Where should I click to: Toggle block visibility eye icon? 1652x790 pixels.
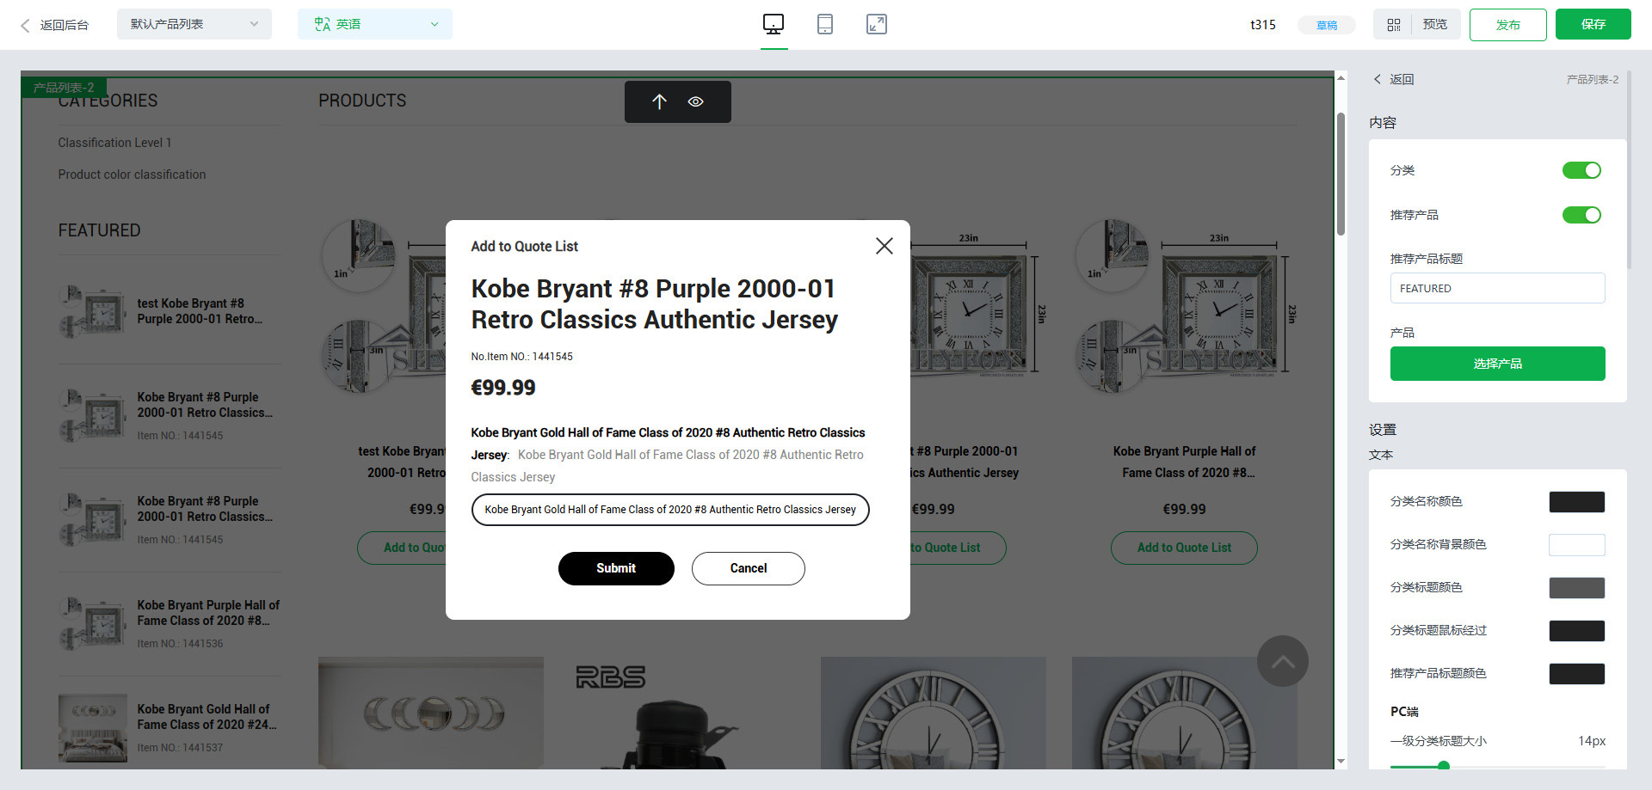696,101
